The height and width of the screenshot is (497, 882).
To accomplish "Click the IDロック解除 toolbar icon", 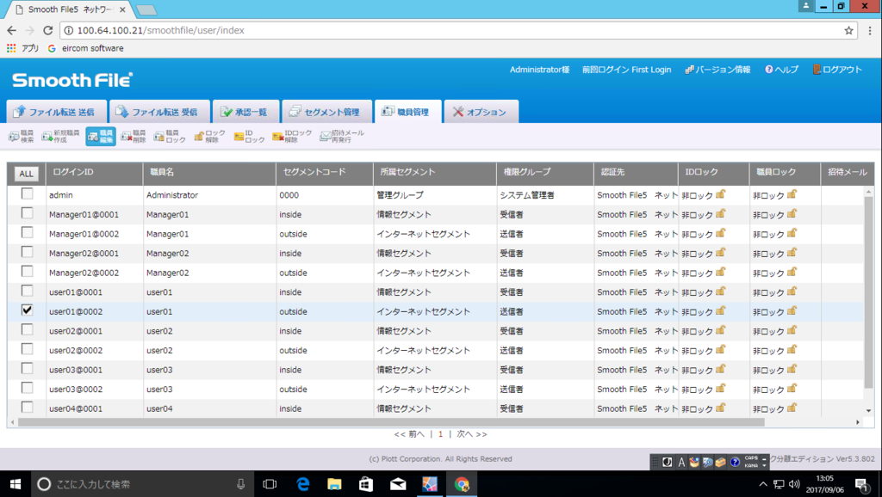I will click(292, 137).
